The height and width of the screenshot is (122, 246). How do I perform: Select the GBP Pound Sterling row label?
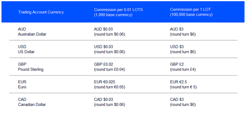[31, 67]
